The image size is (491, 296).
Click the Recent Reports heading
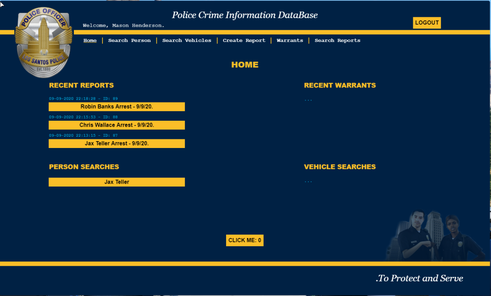81,85
